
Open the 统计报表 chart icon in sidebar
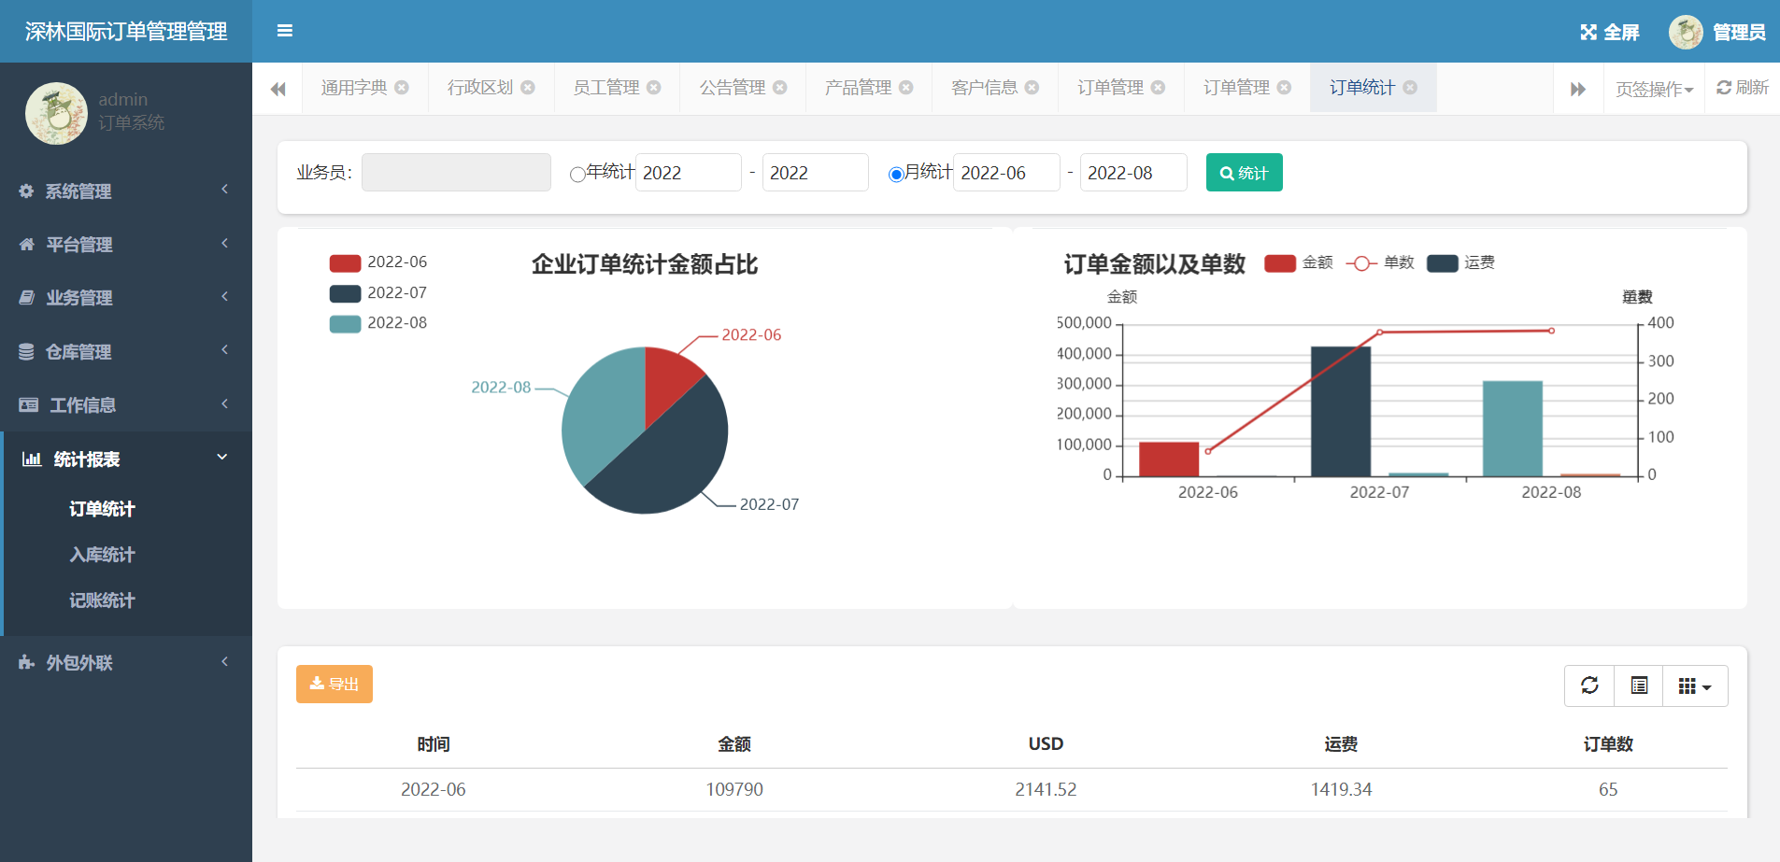[32, 458]
